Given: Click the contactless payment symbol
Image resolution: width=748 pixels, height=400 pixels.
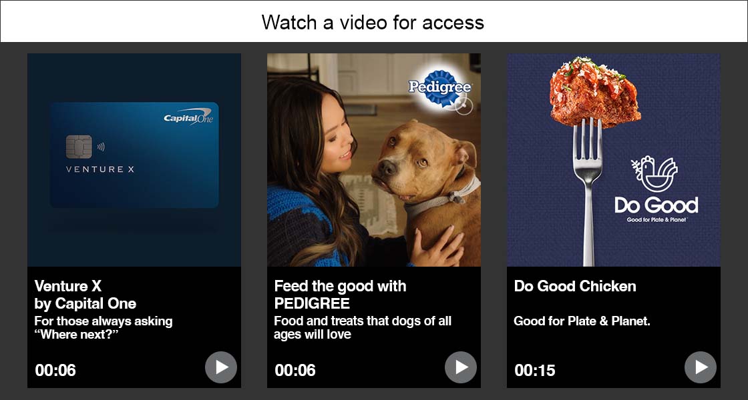Looking at the screenshot, I should coord(101,147).
